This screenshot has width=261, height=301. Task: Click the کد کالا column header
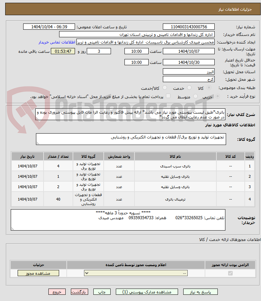tap(231, 156)
